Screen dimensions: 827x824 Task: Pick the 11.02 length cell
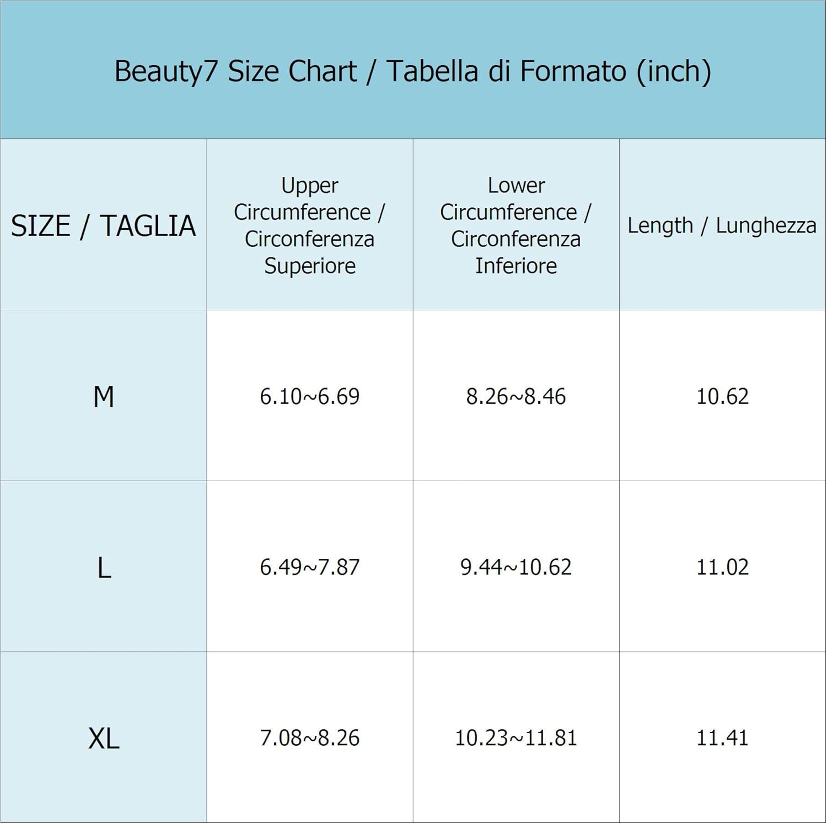pyautogui.click(x=722, y=567)
